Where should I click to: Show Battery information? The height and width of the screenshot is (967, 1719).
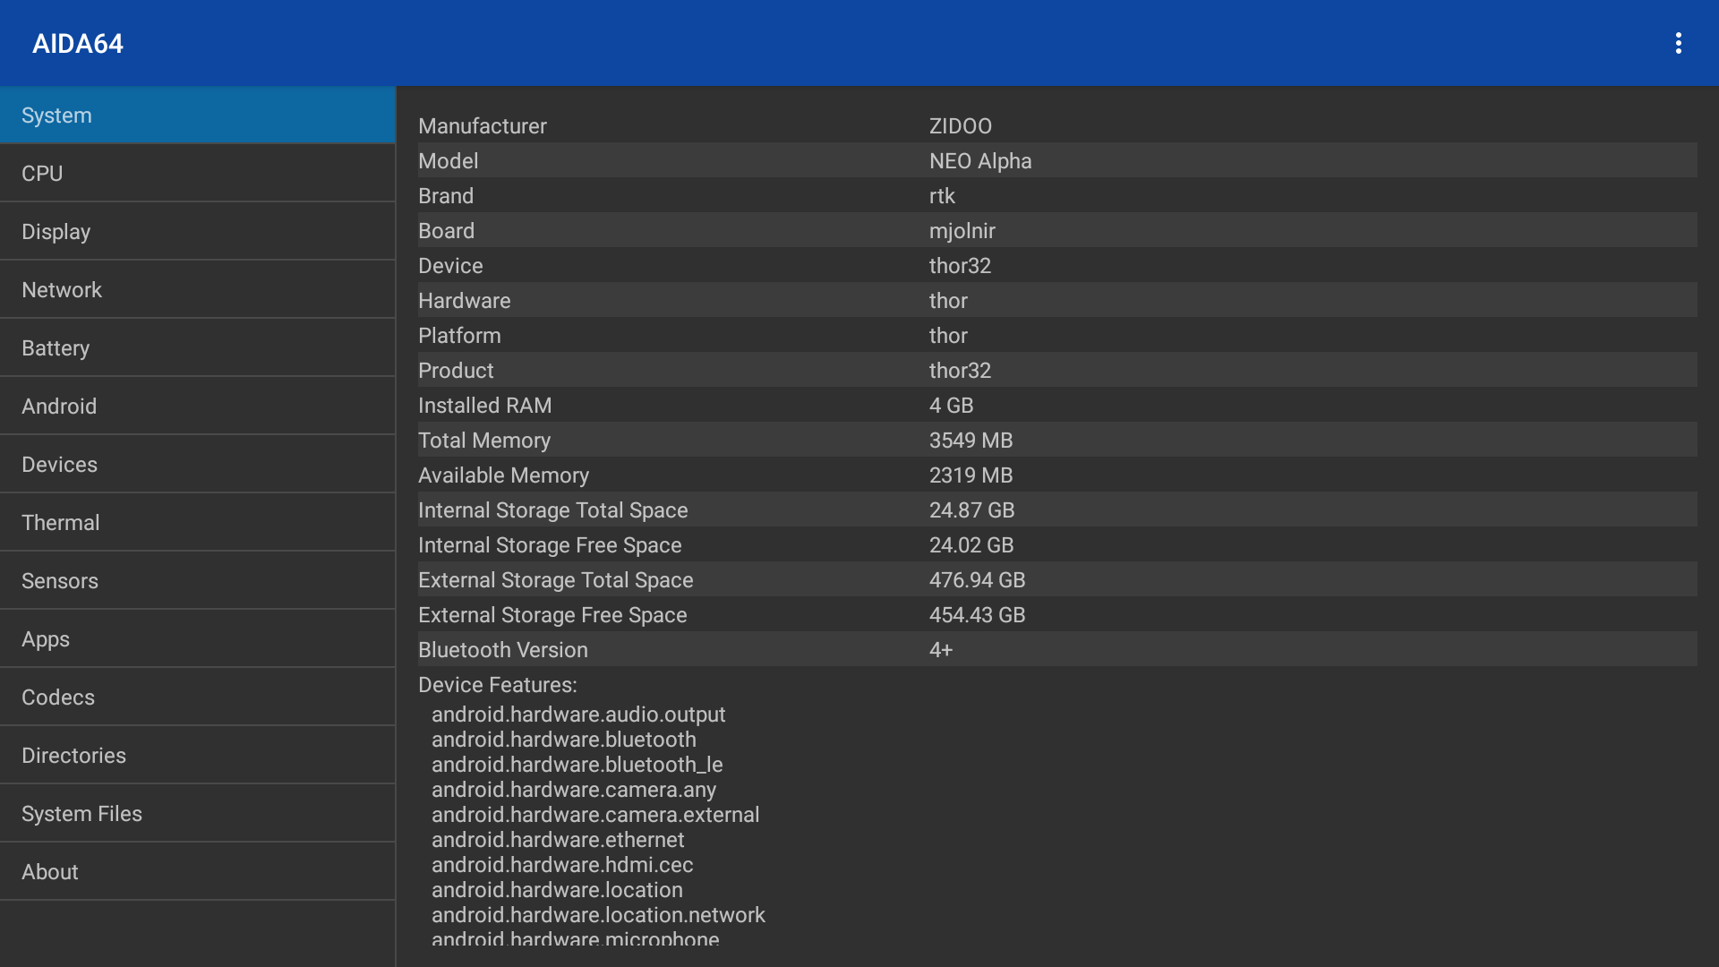coord(197,348)
